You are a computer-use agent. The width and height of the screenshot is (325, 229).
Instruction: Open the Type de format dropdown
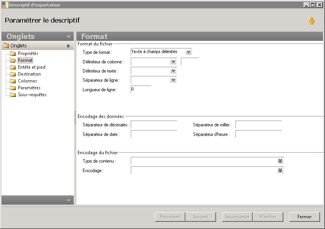[x=188, y=52]
